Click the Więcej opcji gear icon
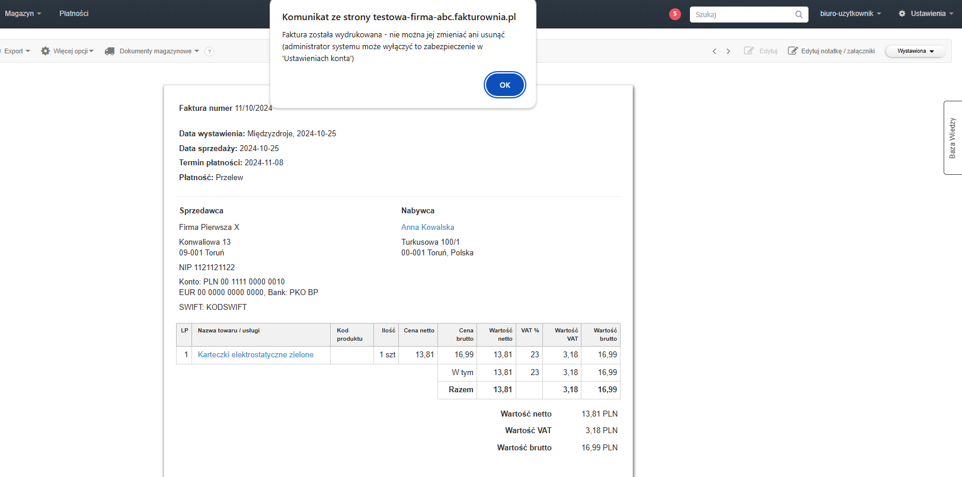The image size is (962, 477). 45,51
